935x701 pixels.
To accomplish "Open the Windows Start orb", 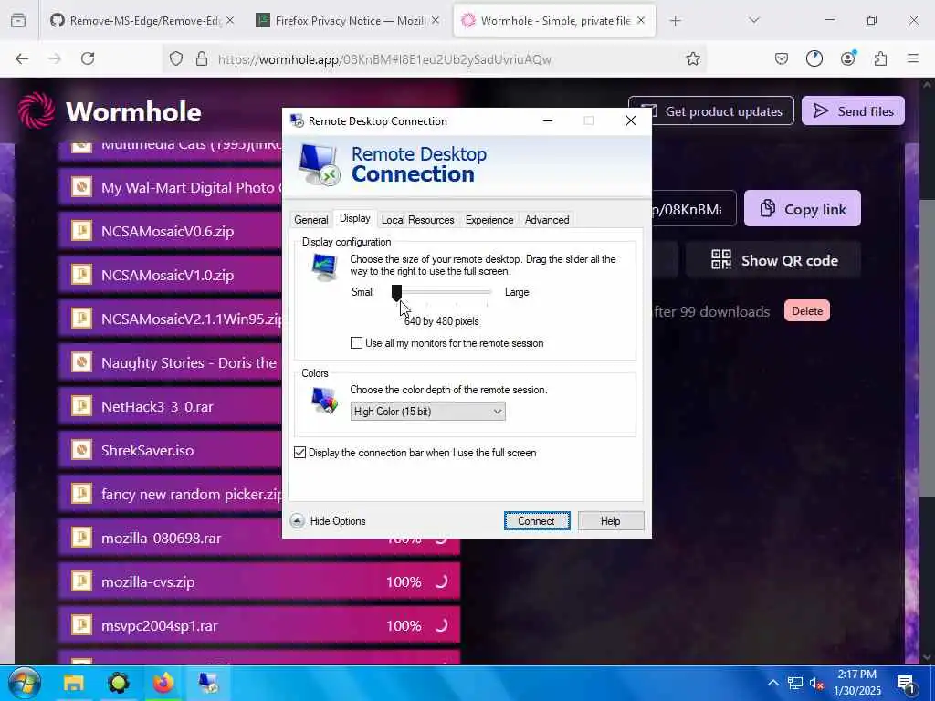I will (x=25, y=683).
